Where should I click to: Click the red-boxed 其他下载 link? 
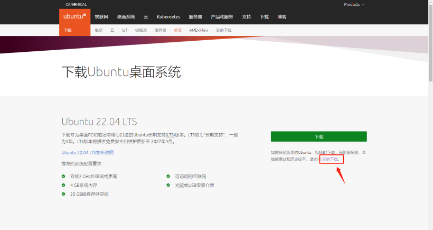331,159
